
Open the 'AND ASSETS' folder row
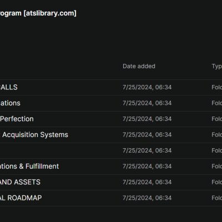click(111, 182)
